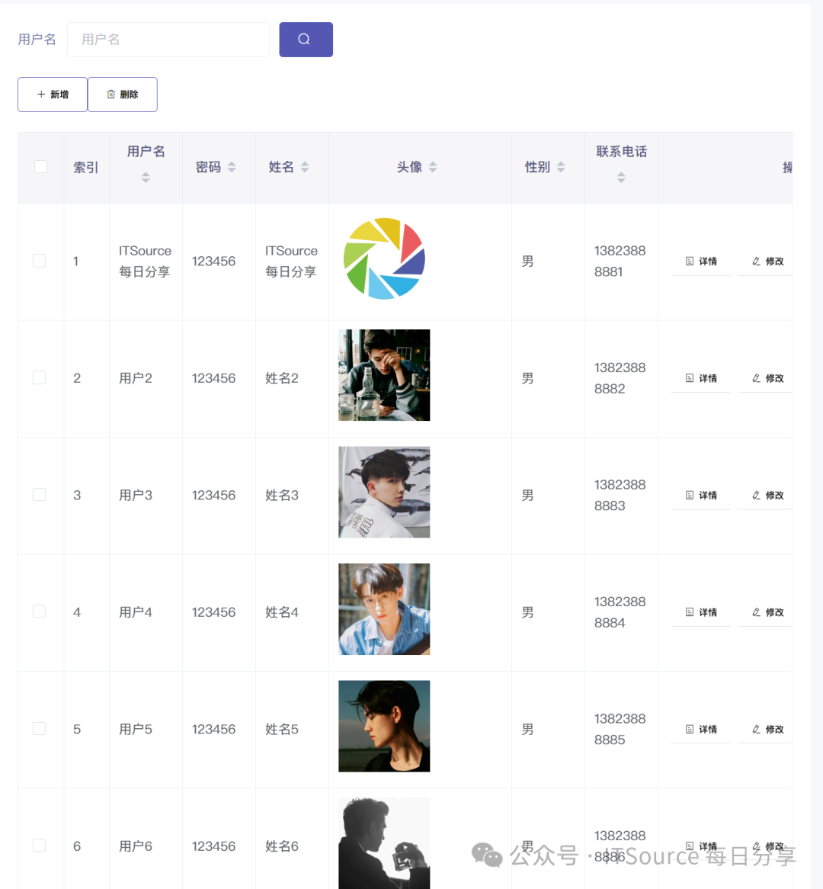This screenshot has width=823, height=889.
Task: Select the checkbox for 用户3 row
Action: coord(40,495)
